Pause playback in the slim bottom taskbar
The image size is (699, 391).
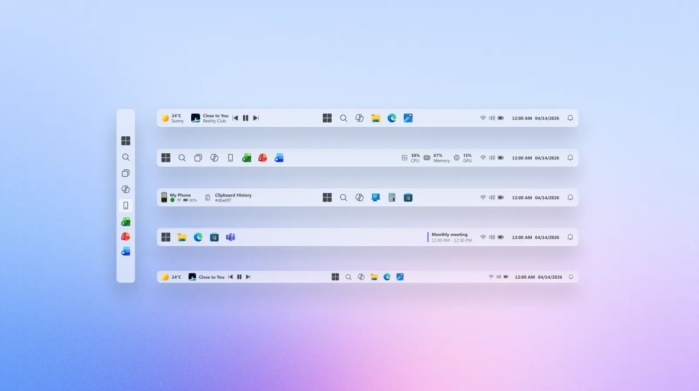[240, 277]
